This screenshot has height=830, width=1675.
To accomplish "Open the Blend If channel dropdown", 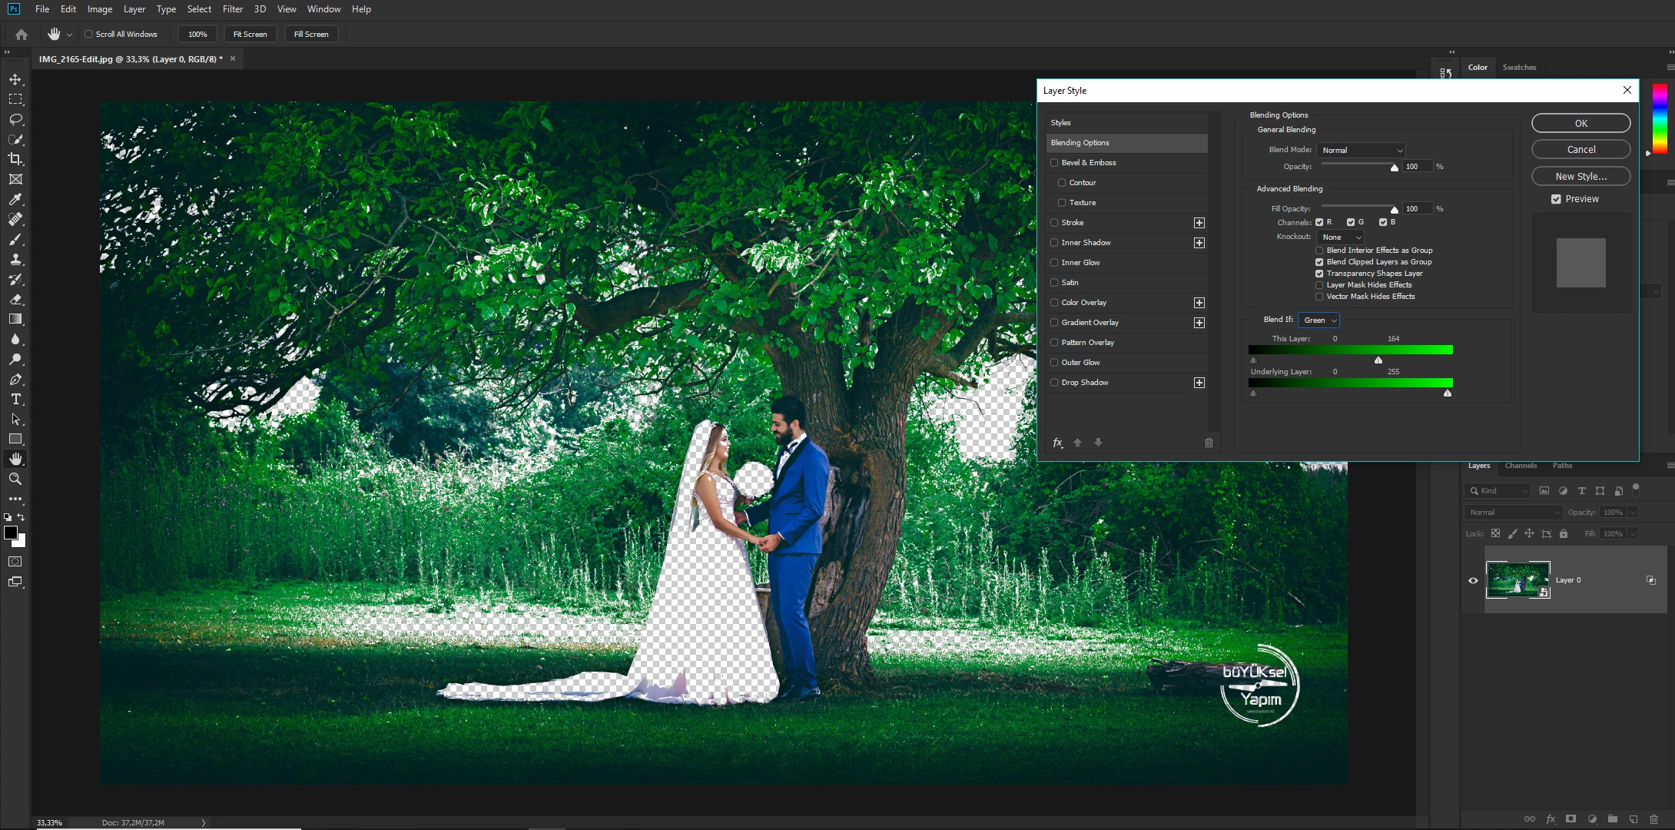I will pyautogui.click(x=1319, y=320).
